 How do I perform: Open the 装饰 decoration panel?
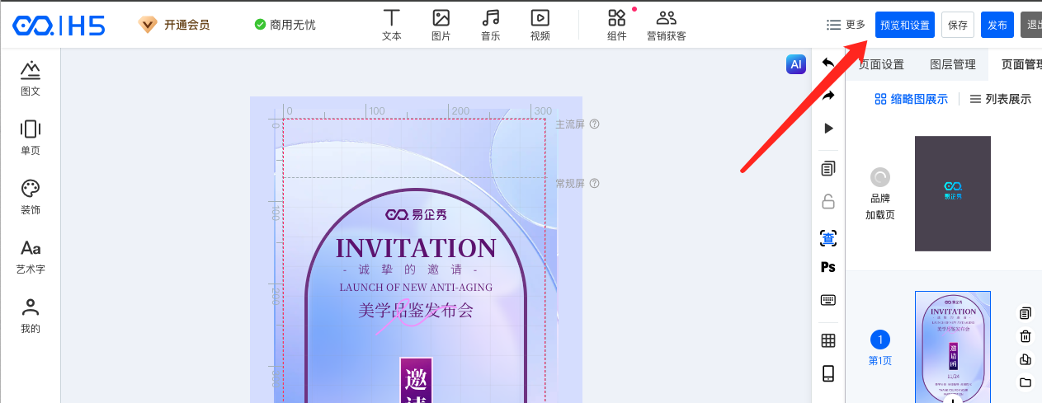point(31,197)
